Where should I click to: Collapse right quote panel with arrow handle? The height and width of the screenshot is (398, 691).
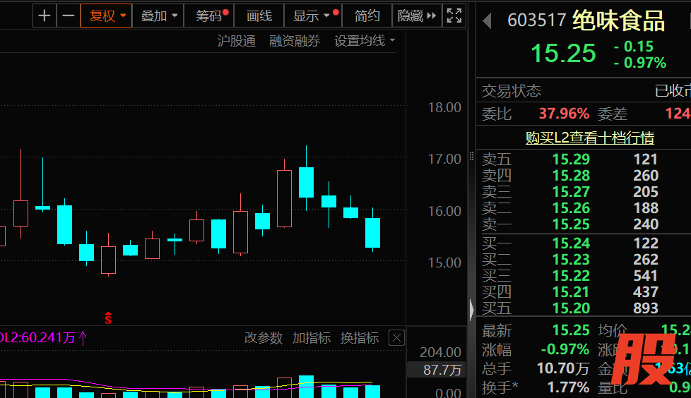point(472,309)
